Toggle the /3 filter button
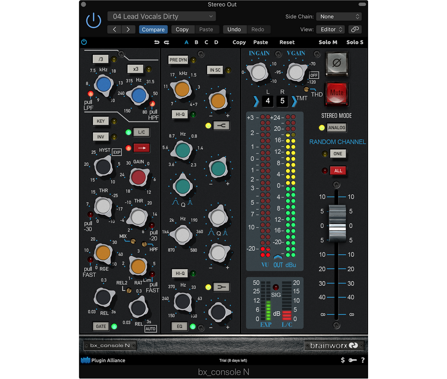The image size is (447, 379). pyautogui.click(x=101, y=59)
